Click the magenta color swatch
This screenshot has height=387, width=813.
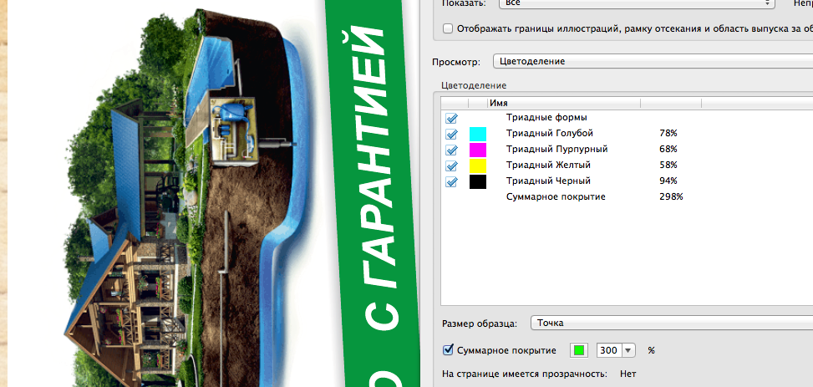point(478,150)
